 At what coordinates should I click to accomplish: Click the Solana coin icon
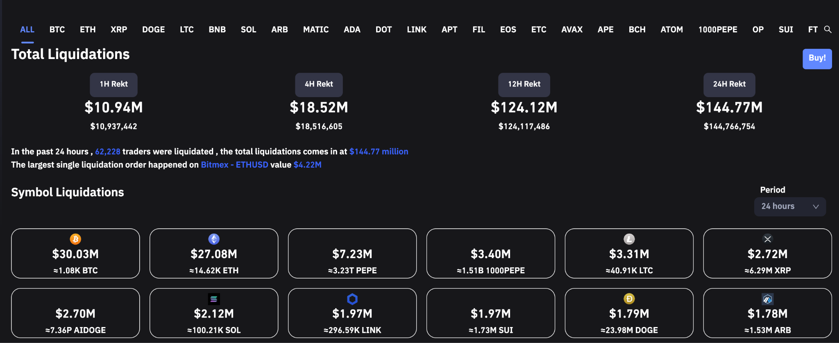pos(214,299)
